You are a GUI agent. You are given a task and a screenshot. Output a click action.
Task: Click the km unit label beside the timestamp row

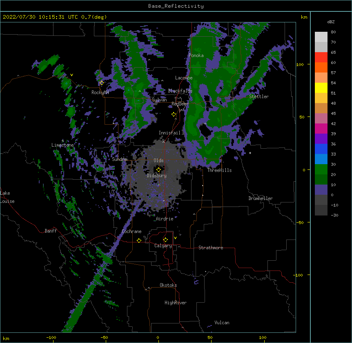(304, 17)
